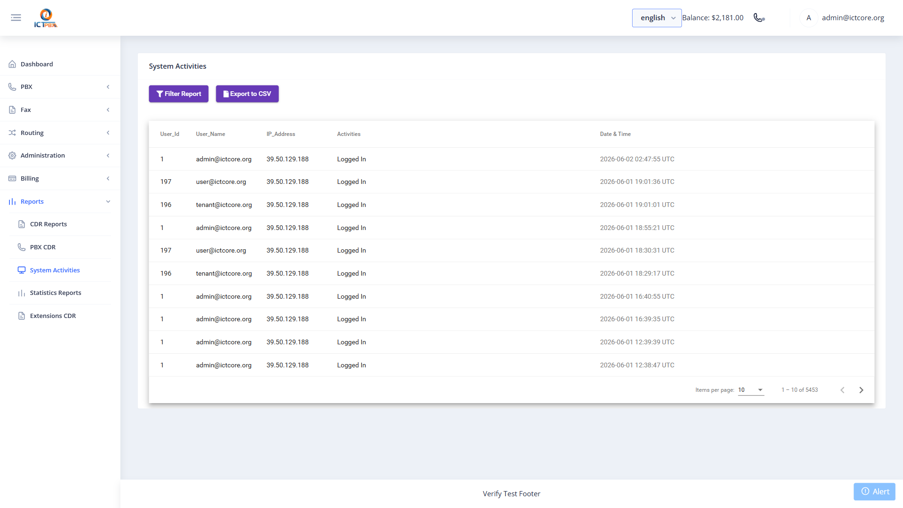Expand the PBX menu chevron
Image resolution: width=903 pixels, height=508 pixels.
pyautogui.click(x=108, y=87)
